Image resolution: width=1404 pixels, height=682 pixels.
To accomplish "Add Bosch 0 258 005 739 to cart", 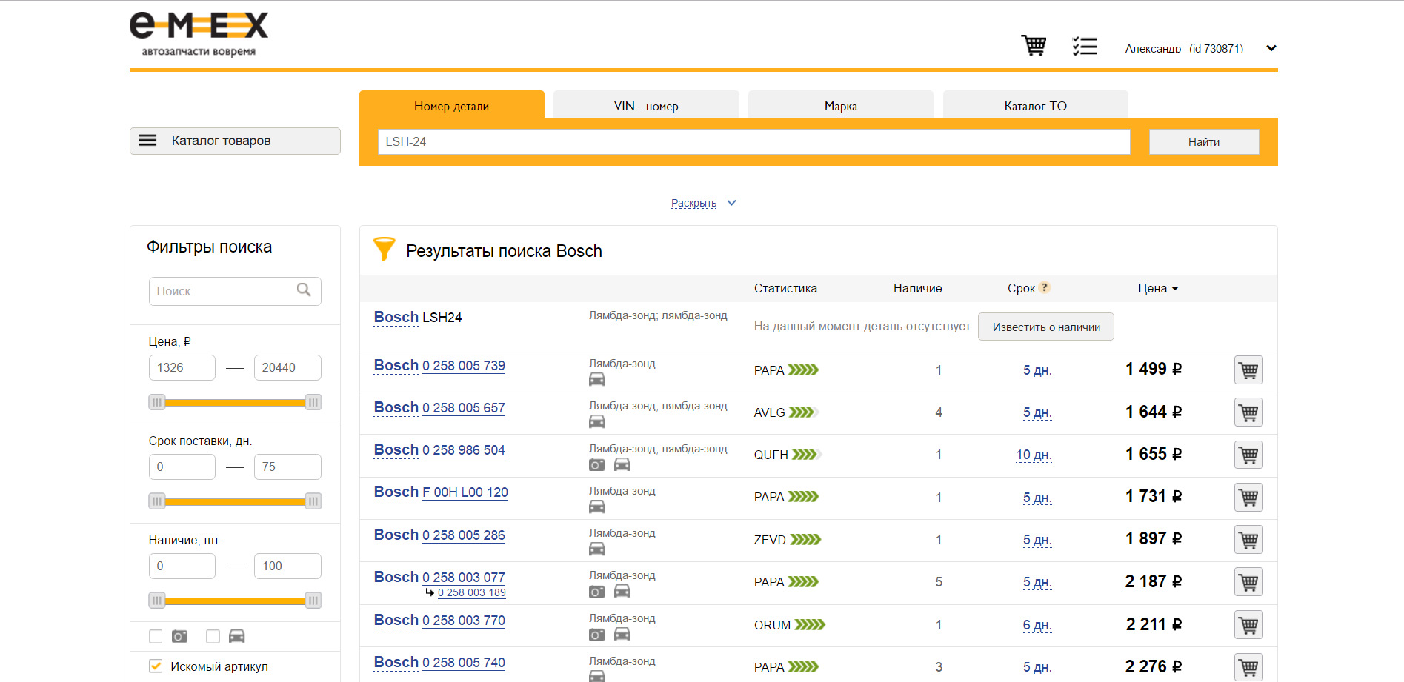I will pyautogui.click(x=1248, y=370).
